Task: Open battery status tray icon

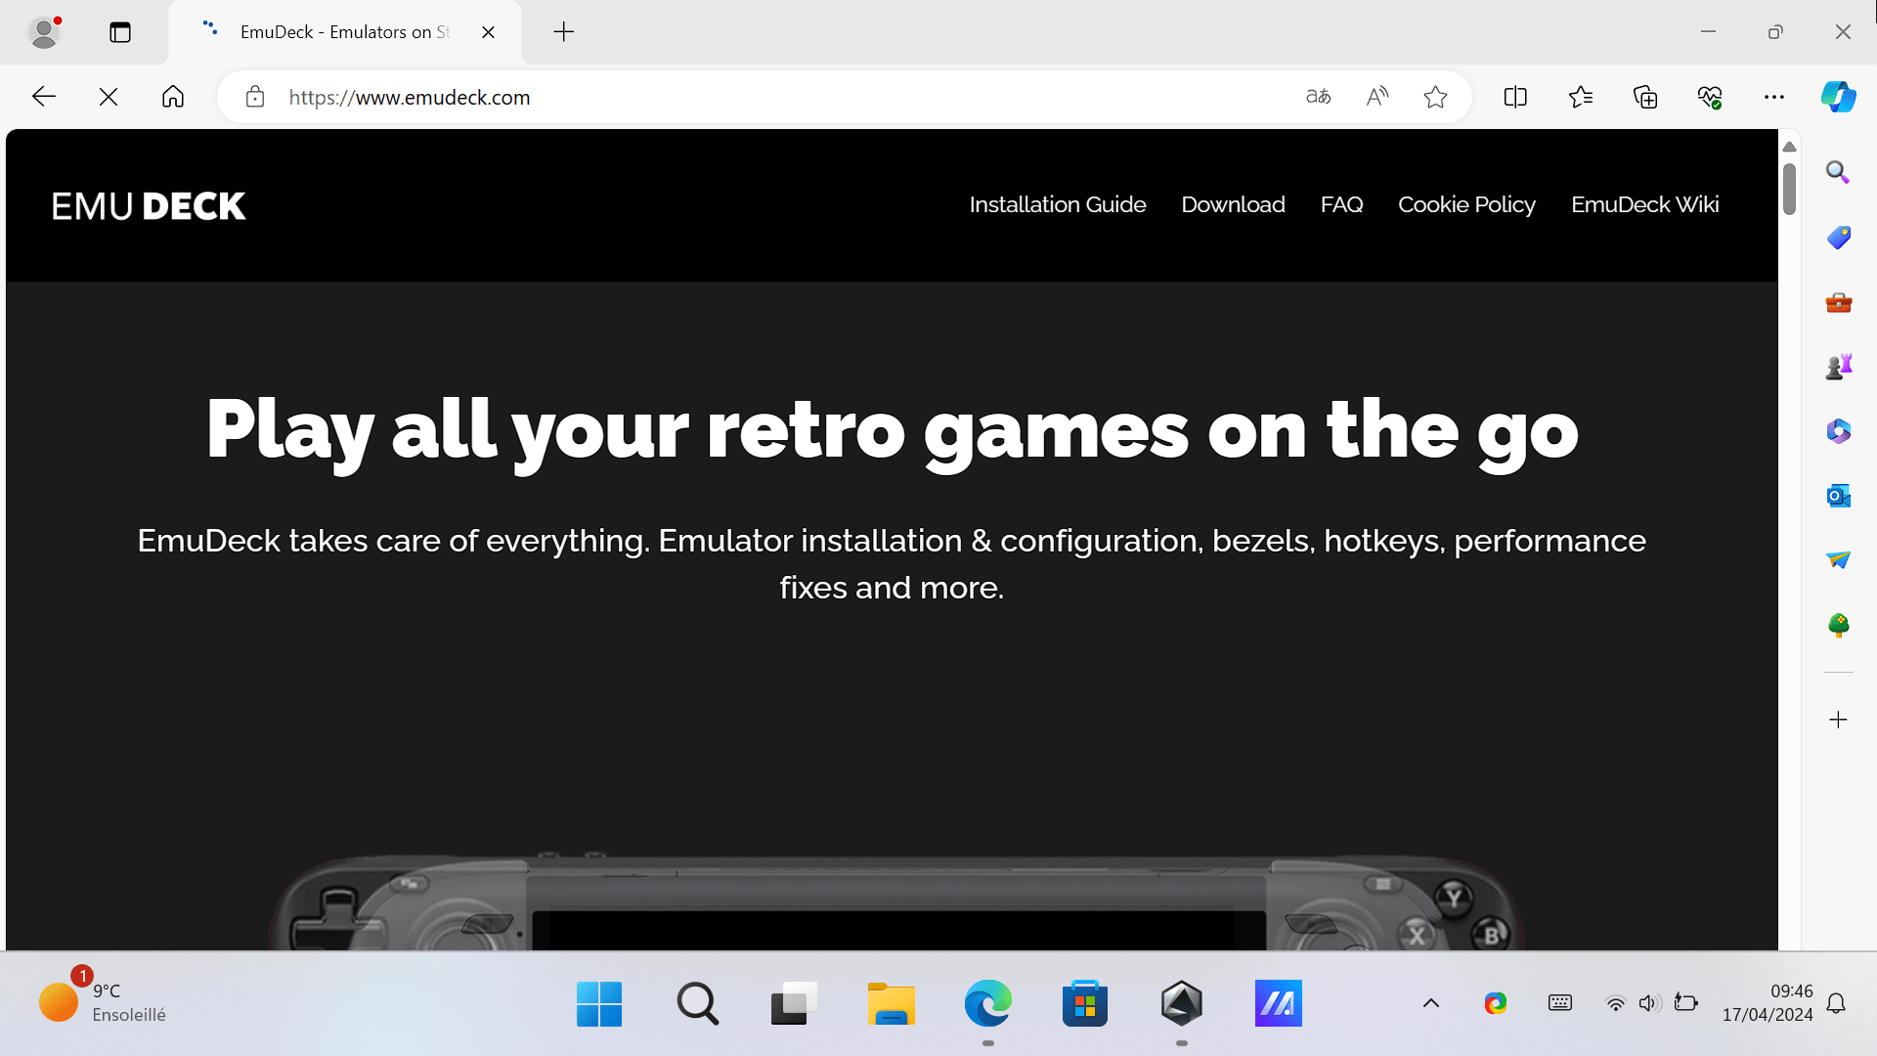Action: pos(1685,1003)
